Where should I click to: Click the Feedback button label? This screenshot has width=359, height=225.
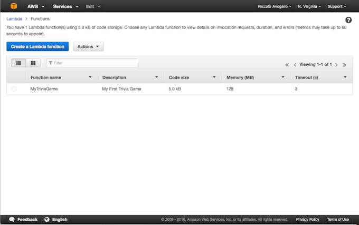pos(27,220)
